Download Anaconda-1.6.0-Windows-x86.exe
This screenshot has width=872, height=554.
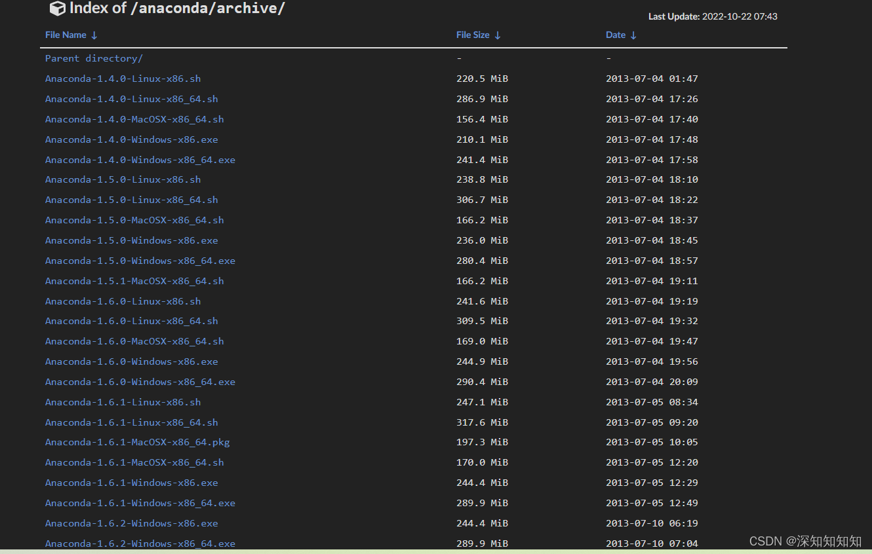click(132, 361)
